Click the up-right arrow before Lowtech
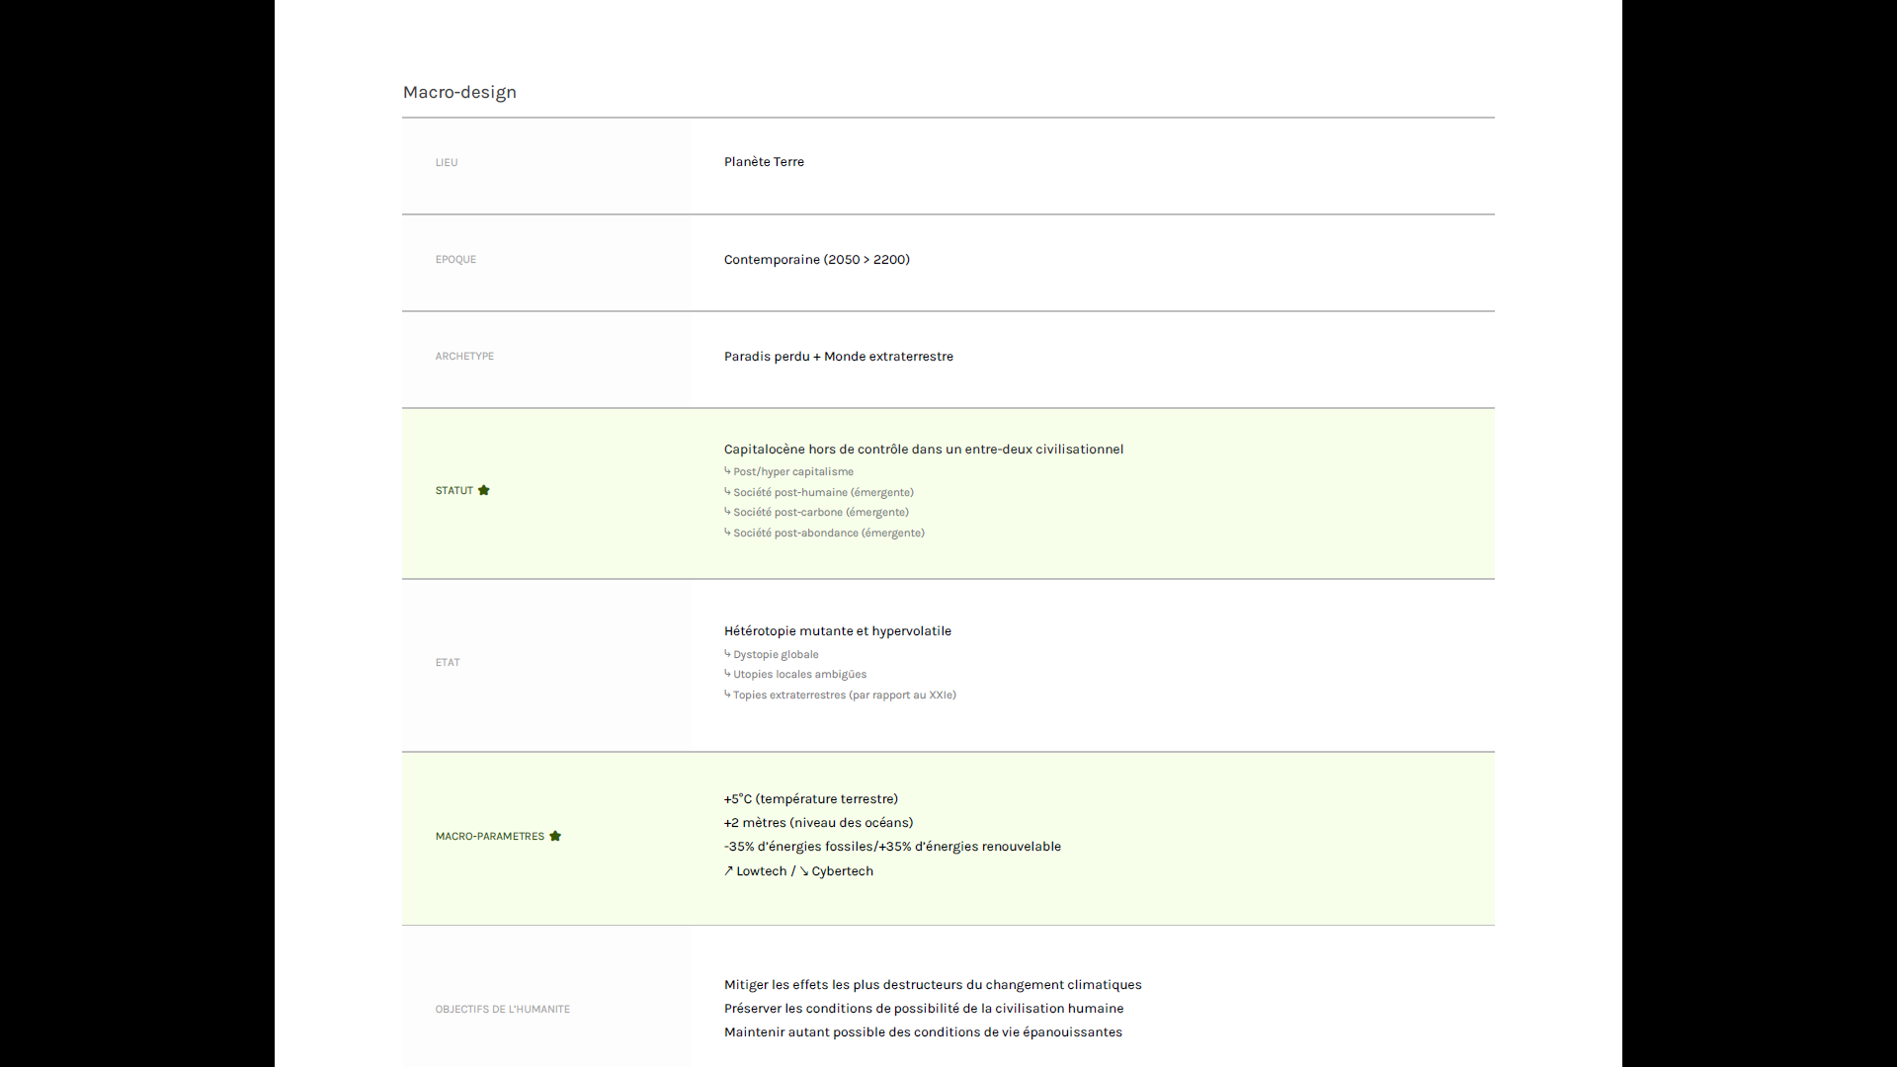1897x1067 pixels. click(728, 870)
